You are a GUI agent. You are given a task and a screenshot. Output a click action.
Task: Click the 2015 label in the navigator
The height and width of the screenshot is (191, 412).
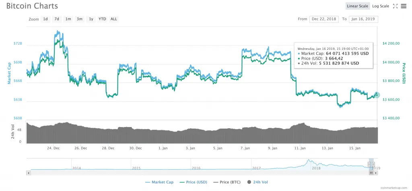[x=136, y=168]
